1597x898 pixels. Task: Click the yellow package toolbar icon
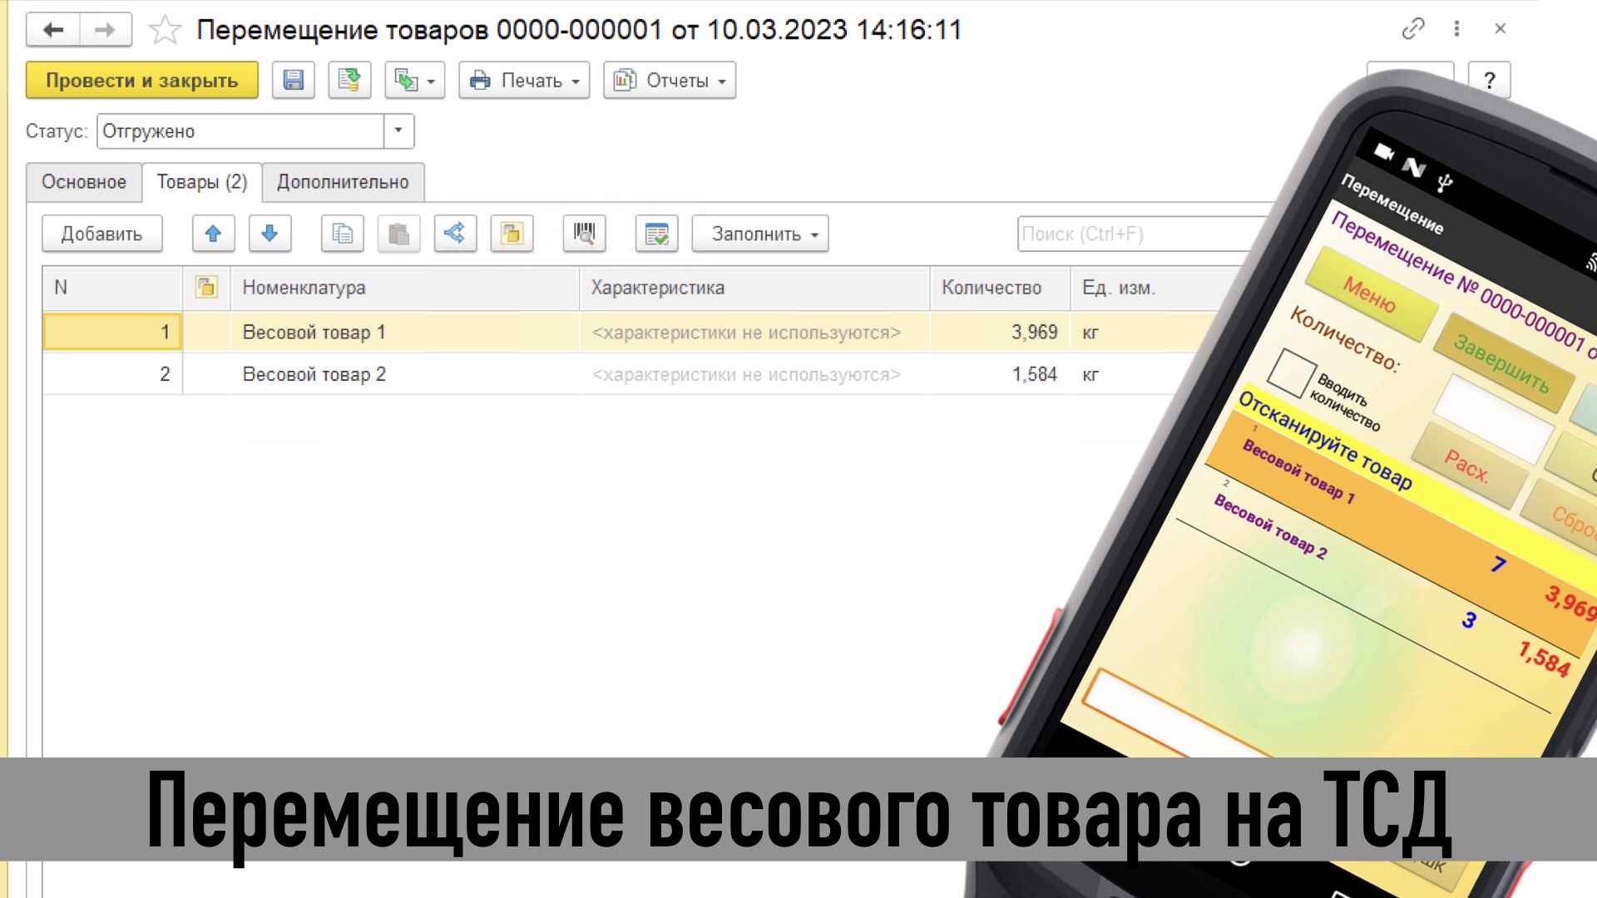click(512, 234)
